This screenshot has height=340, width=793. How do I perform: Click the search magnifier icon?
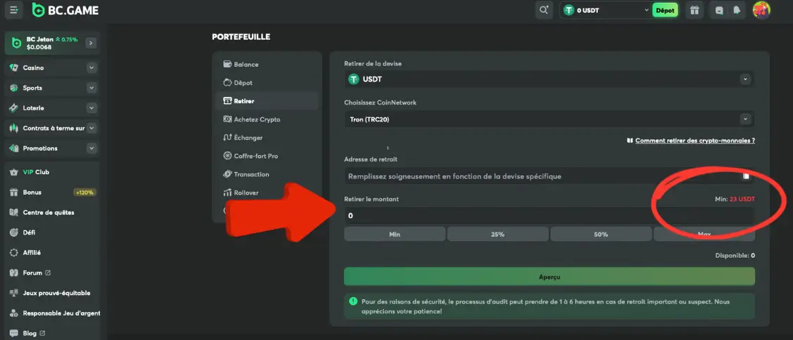tap(544, 10)
